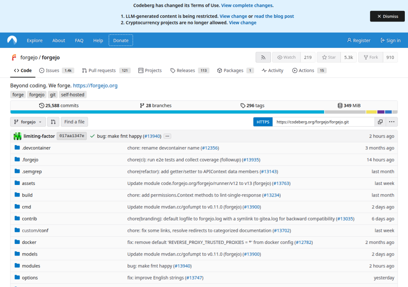Open the .devcontainer folder icon
This screenshot has width=408, height=287.
pos(18,147)
